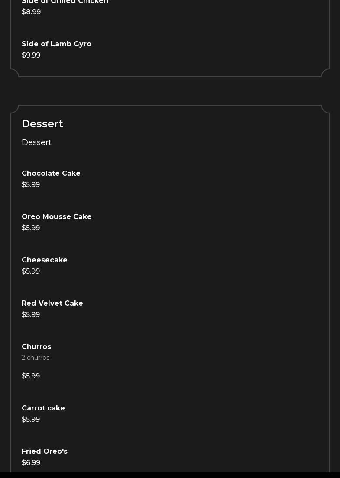Viewport: 340px width, 478px height.
Task: Click the price beneath Cheesecake
Action: 31,271
